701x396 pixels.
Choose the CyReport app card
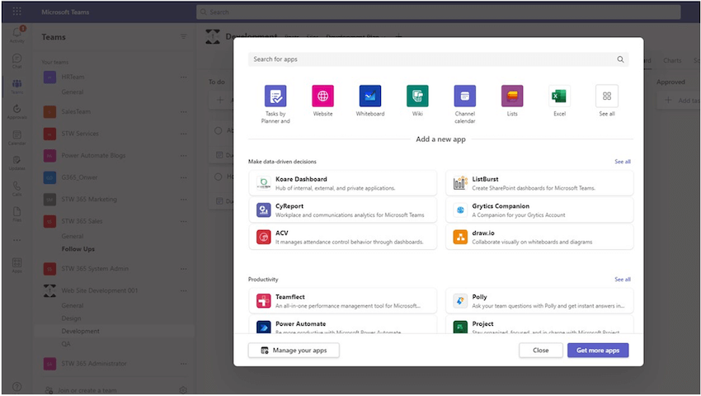(x=343, y=210)
